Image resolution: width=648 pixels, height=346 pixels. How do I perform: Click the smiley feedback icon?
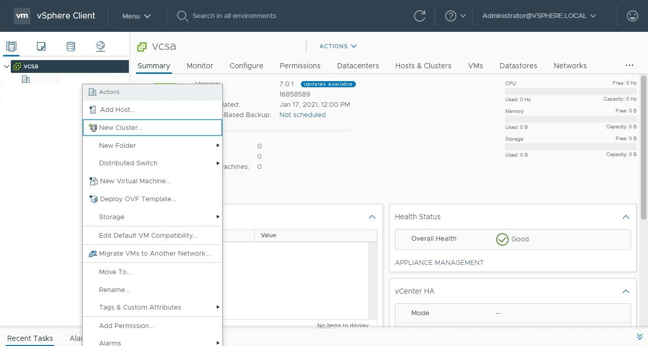[633, 16]
